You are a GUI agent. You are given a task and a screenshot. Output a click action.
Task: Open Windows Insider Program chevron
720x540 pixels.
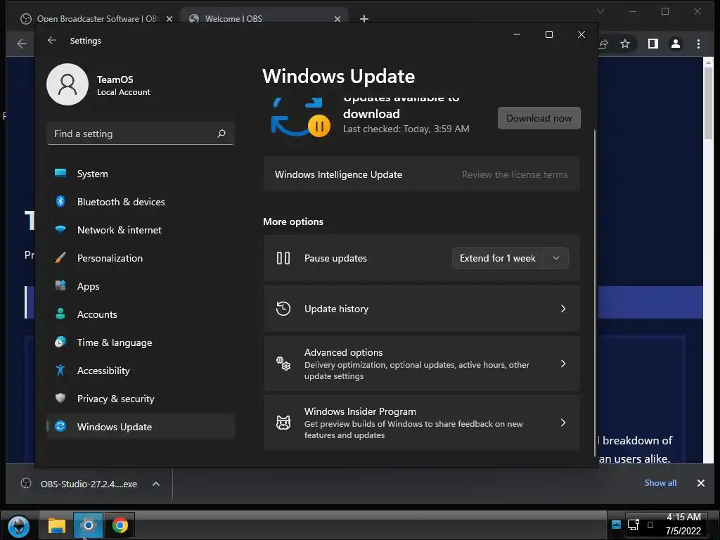563,423
